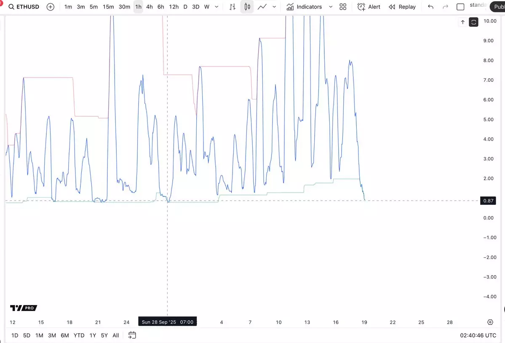
Task: Select the 6M date range
Action: tap(64, 335)
